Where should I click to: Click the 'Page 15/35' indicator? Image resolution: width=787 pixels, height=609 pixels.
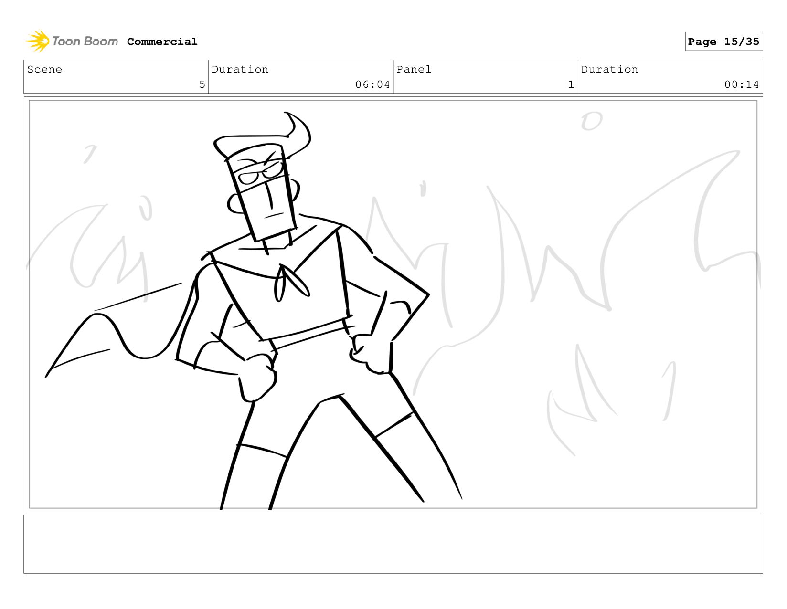(x=723, y=42)
